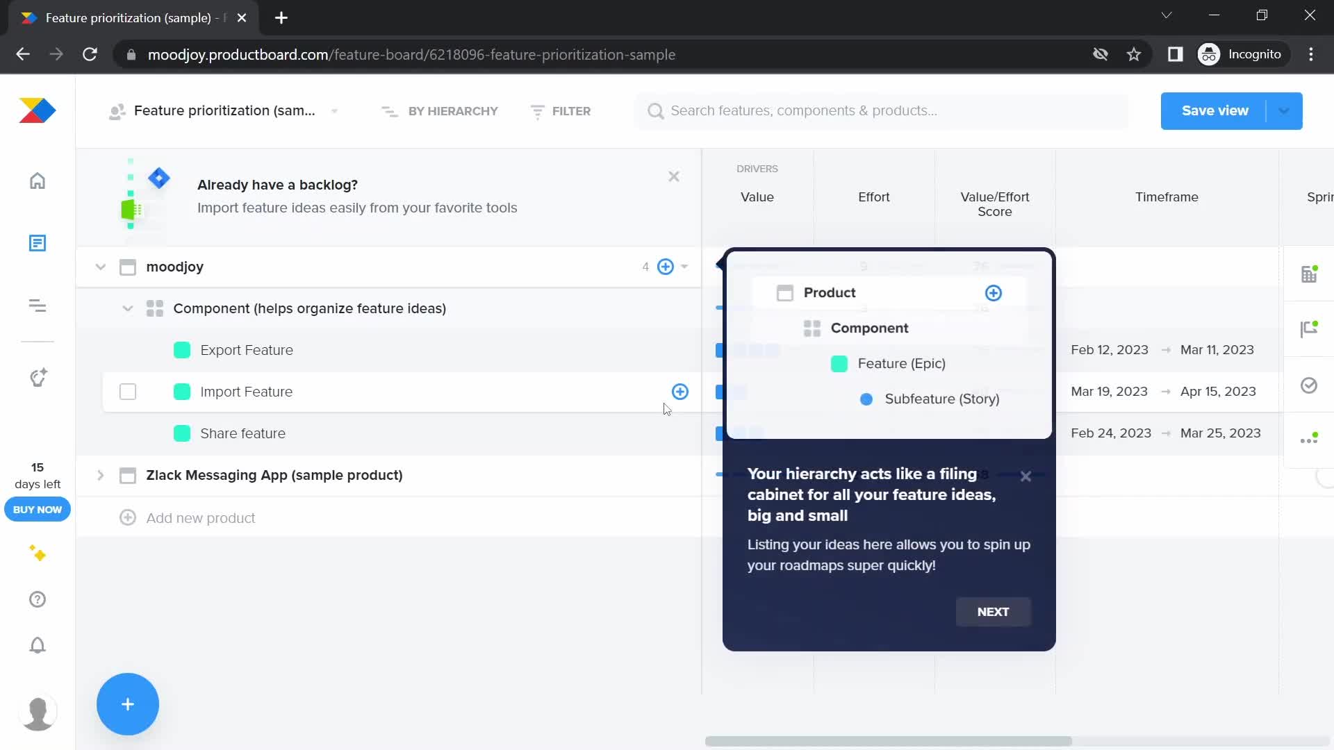Click the moodjoy product icon
The width and height of the screenshot is (1334, 750).
128,267
